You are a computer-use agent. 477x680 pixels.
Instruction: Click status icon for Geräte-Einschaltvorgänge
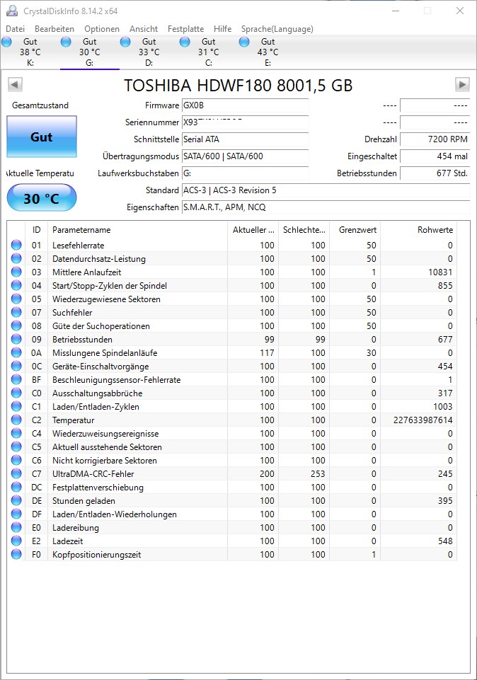click(x=16, y=366)
